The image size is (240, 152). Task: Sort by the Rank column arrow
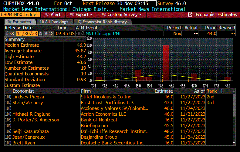click(221, 91)
